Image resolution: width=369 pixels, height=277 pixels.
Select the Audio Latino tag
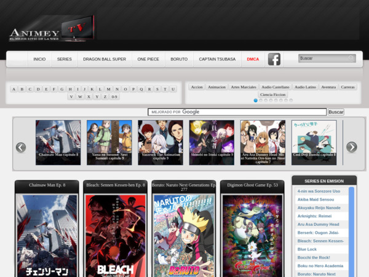point(305,87)
